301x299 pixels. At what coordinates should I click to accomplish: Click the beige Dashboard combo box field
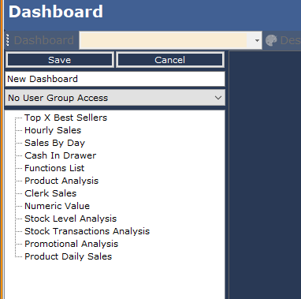click(x=163, y=40)
